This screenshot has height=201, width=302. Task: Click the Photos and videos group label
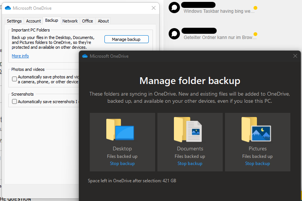[28, 69]
